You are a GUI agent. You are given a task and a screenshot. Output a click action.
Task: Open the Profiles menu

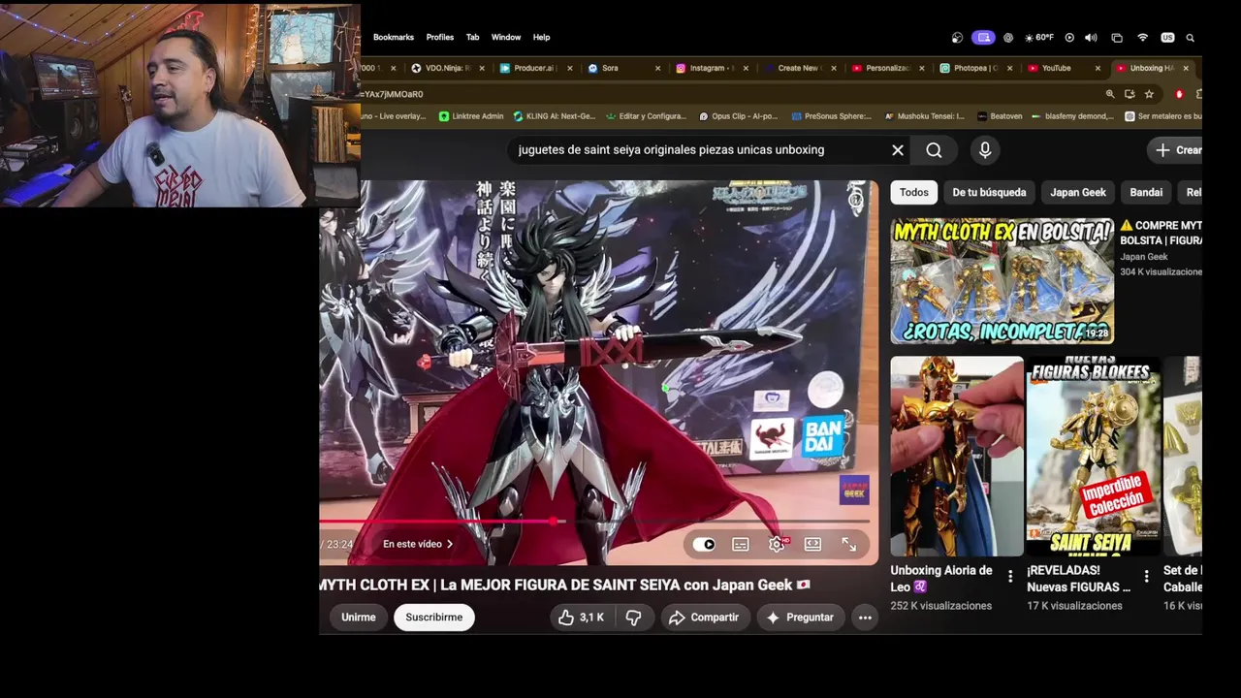tap(440, 37)
